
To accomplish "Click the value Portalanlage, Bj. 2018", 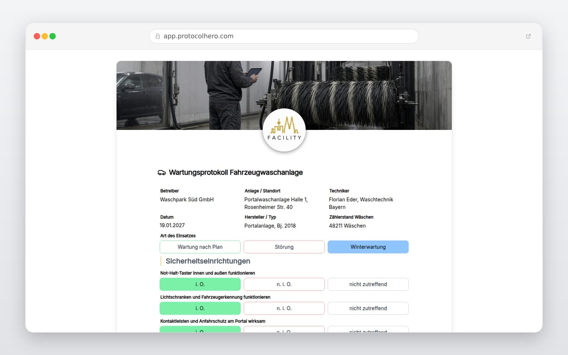I will coord(270,226).
